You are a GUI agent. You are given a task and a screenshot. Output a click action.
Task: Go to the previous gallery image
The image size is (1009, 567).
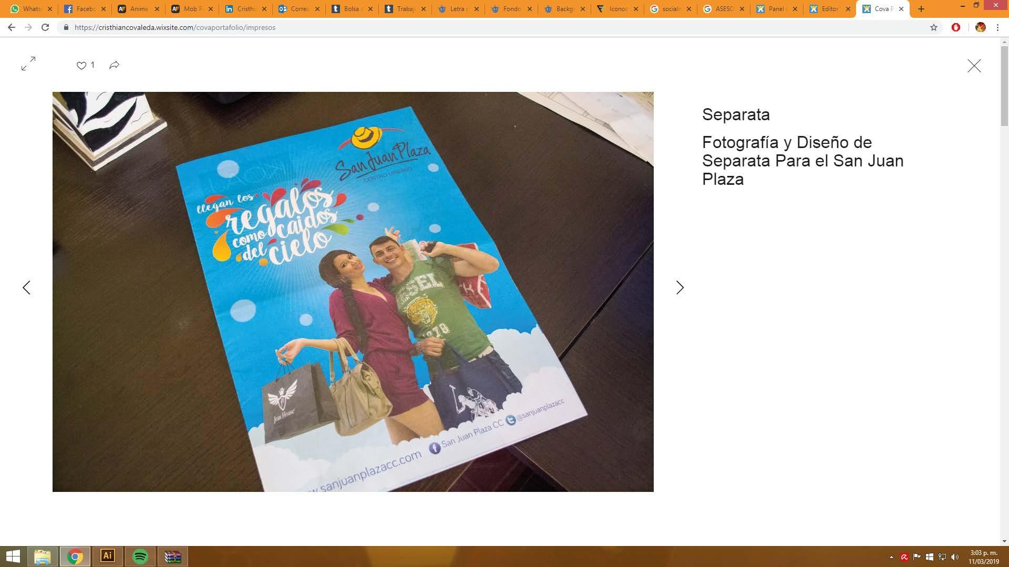(x=26, y=287)
